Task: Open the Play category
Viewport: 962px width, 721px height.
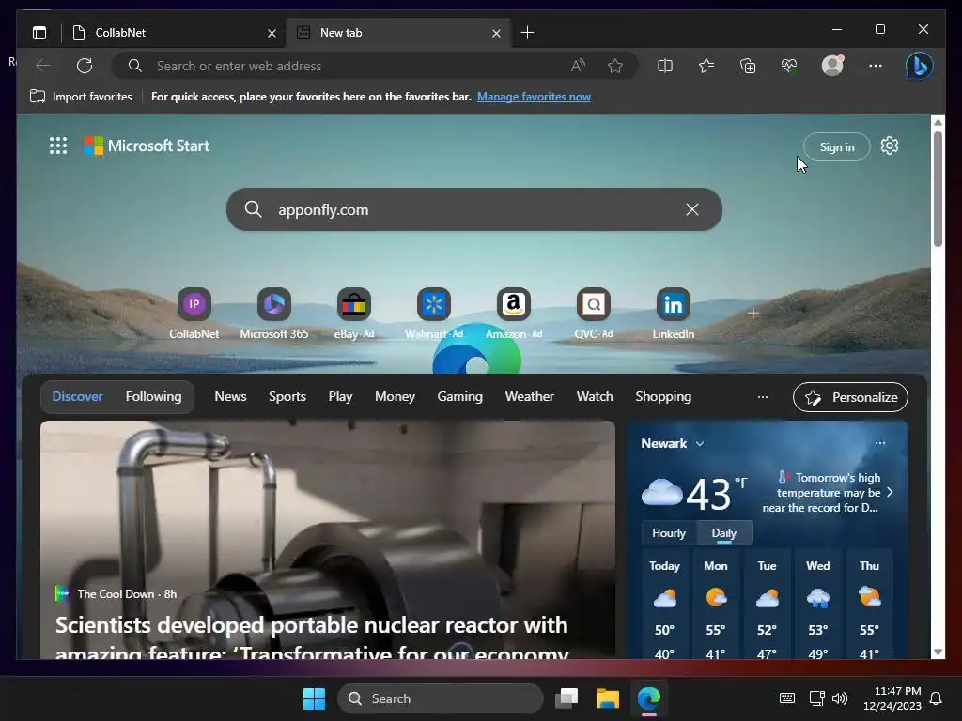Action: click(340, 397)
